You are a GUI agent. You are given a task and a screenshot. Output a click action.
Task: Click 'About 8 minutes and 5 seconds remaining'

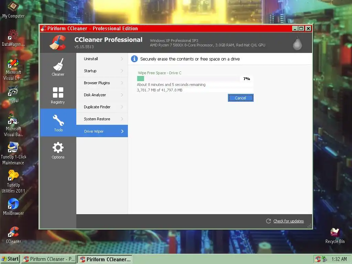coord(171,85)
